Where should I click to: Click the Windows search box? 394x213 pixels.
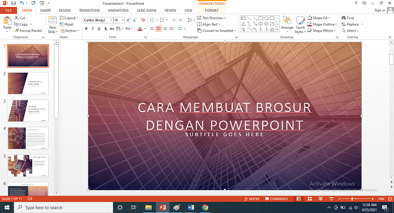click(x=63, y=208)
